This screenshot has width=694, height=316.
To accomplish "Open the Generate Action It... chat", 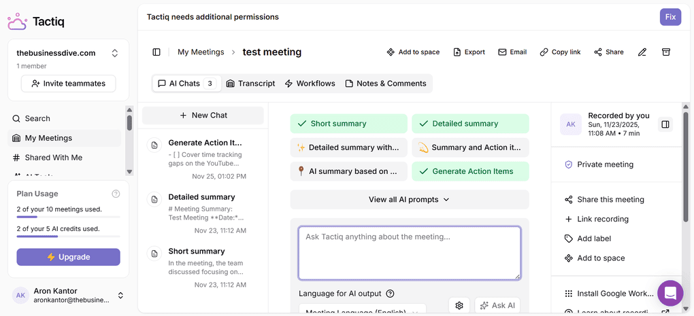I will point(203,159).
